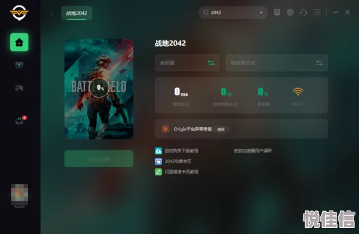
Task: Click the 0 ms game latency value
Action: click(181, 92)
